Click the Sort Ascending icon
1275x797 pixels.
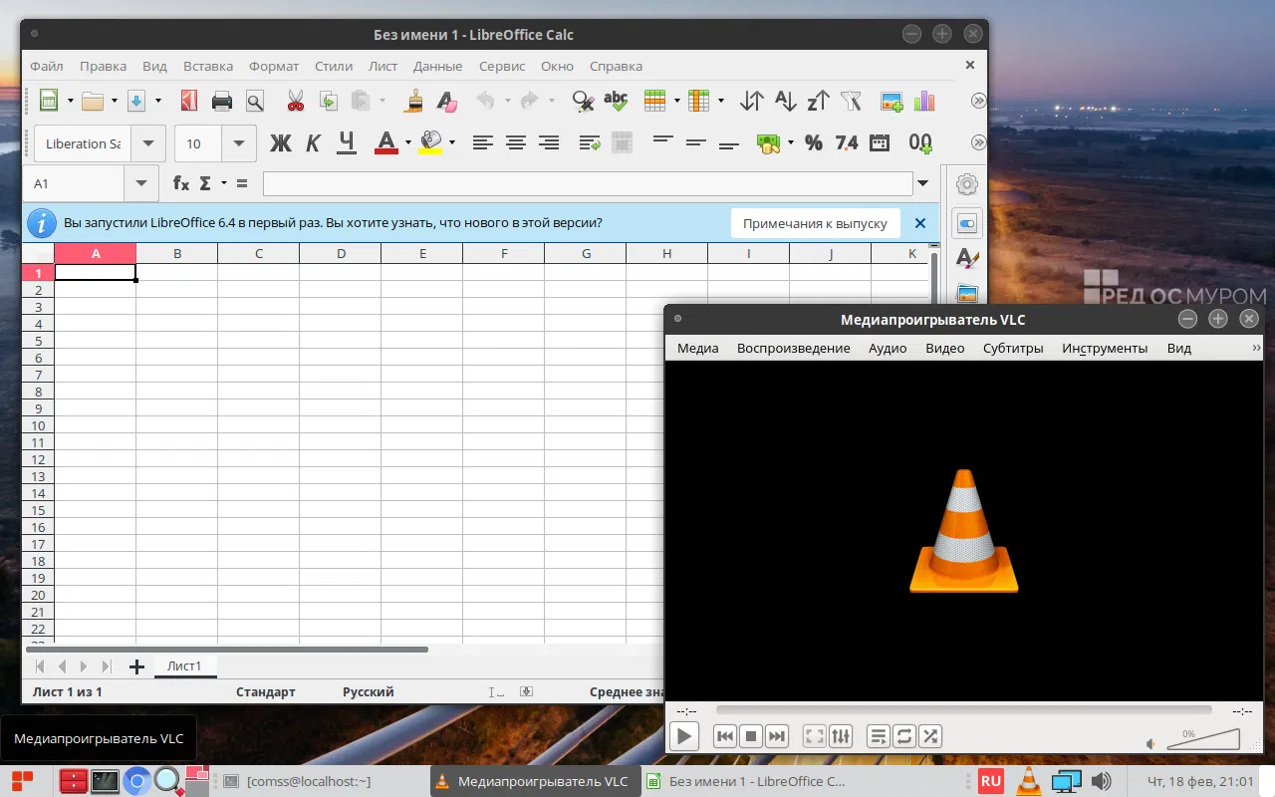pyautogui.click(x=785, y=101)
